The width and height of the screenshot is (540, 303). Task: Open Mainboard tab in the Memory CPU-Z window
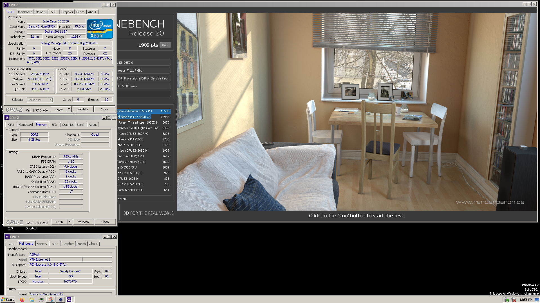pyautogui.click(x=26, y=125)
